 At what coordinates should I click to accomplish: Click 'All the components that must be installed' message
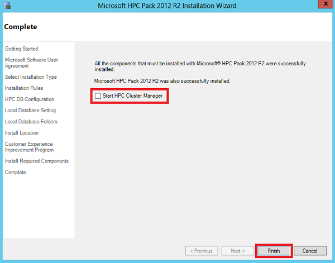200,66
